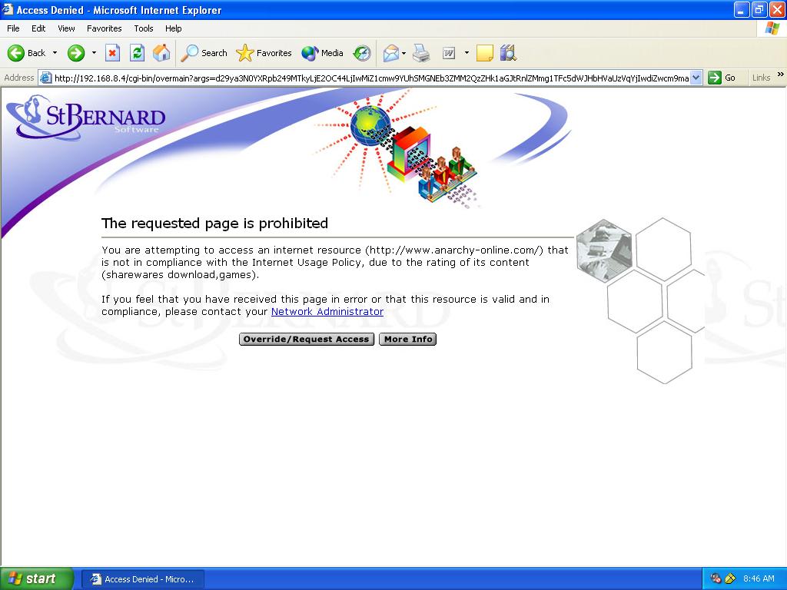Minimize the Internet Explorer window
The height and width of the screenshot is (590, 787).
click(x=742, y=9)
